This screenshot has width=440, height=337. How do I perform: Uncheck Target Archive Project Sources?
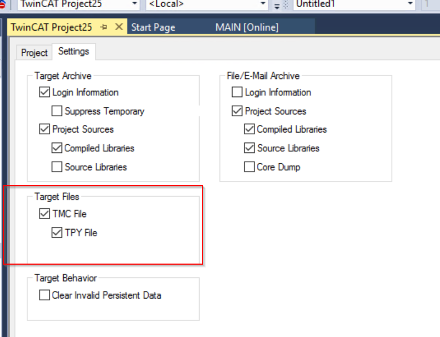coord(44,129)
